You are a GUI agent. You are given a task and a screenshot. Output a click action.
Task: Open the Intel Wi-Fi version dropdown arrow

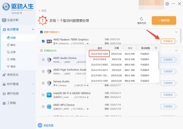coord(88,97)
